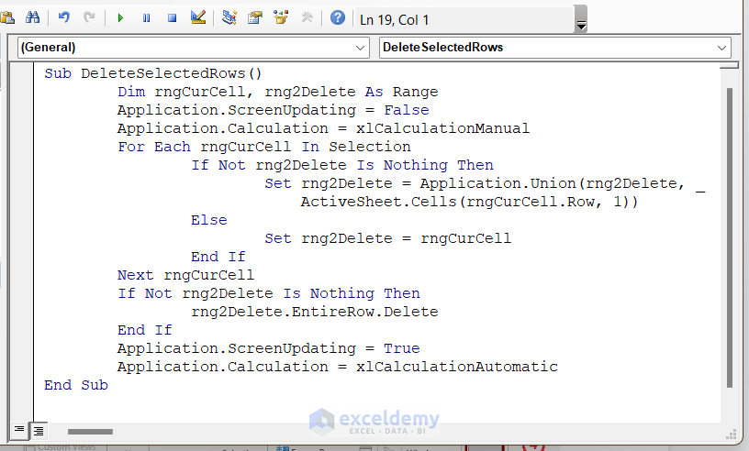Open the Project Explorer icon
This screenshot has width=749, height=451.
[229, 18]
